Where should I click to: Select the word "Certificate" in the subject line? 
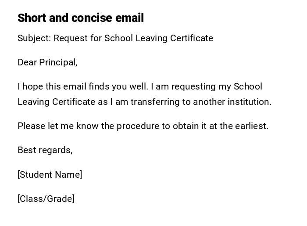(x=191, y=38)
